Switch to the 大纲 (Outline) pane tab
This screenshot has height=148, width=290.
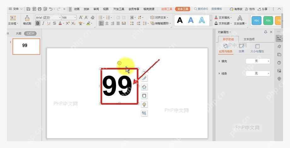tap(19, 34)
